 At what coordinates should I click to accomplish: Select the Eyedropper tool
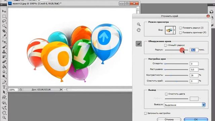click(4, 36)
